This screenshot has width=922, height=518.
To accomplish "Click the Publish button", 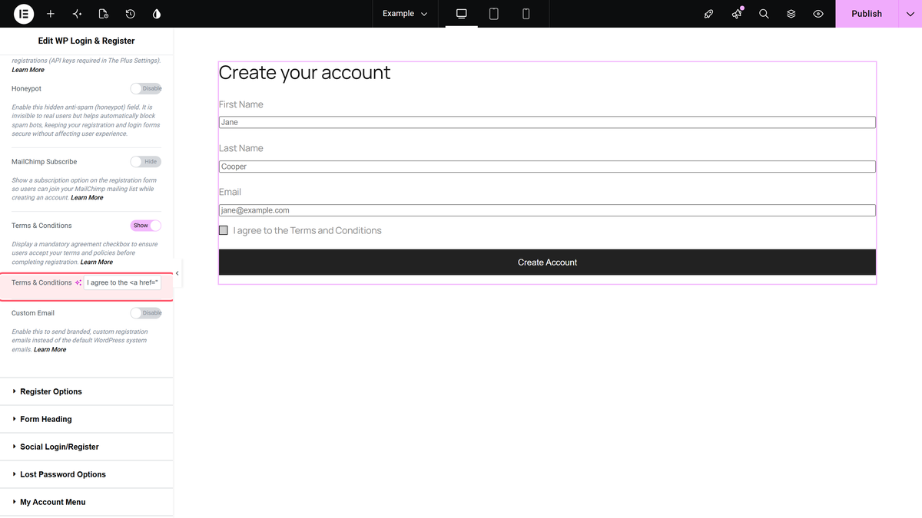I will coord(867,14).
